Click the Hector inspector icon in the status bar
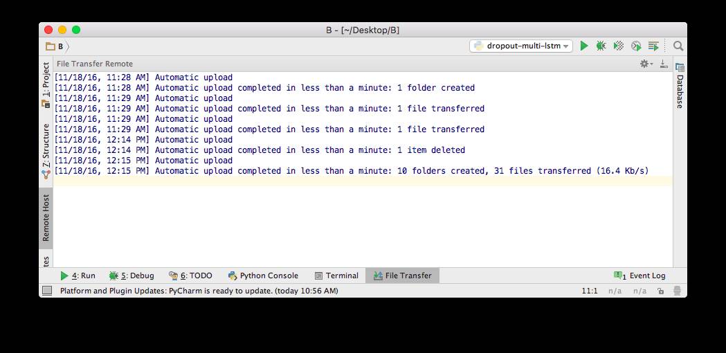 pos(677,291)
